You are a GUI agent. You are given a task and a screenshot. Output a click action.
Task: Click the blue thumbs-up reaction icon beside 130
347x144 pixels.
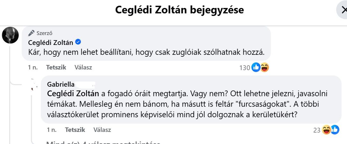(256, 68)
